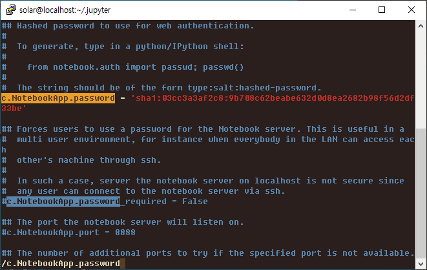This screenshot has width=427, height=270.
Task: Click the '#c.NotebookApp.port = 8888' line
Action: pos(68,233)
